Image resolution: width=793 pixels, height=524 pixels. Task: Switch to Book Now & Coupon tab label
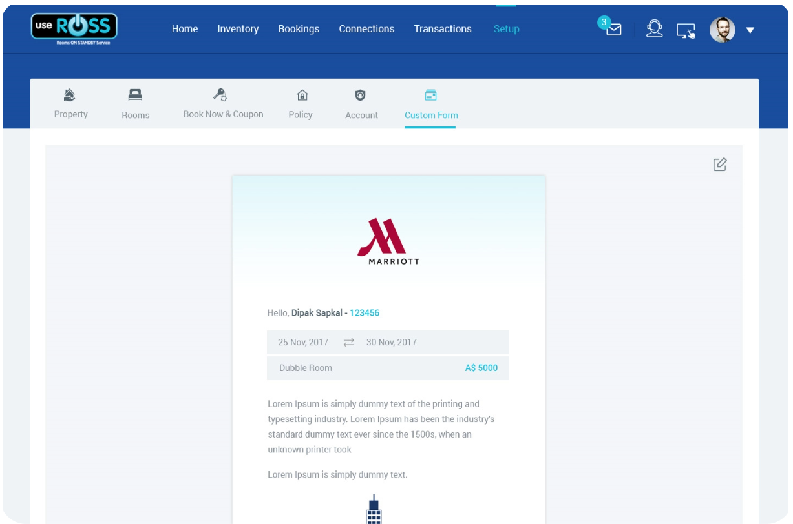pos(223,114)
